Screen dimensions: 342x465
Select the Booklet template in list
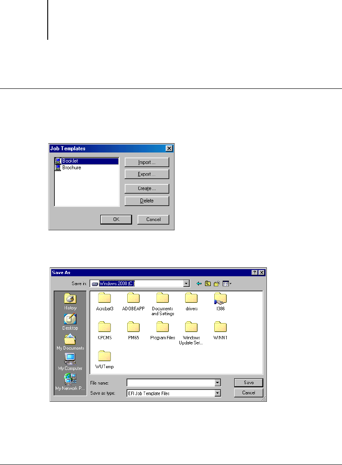[x=70, y=161]
